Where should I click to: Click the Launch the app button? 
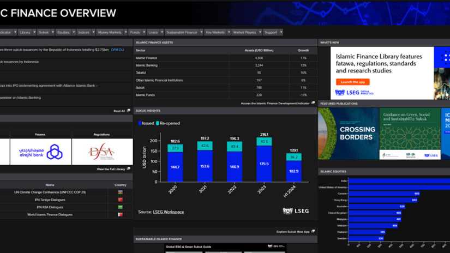point(353,82)
